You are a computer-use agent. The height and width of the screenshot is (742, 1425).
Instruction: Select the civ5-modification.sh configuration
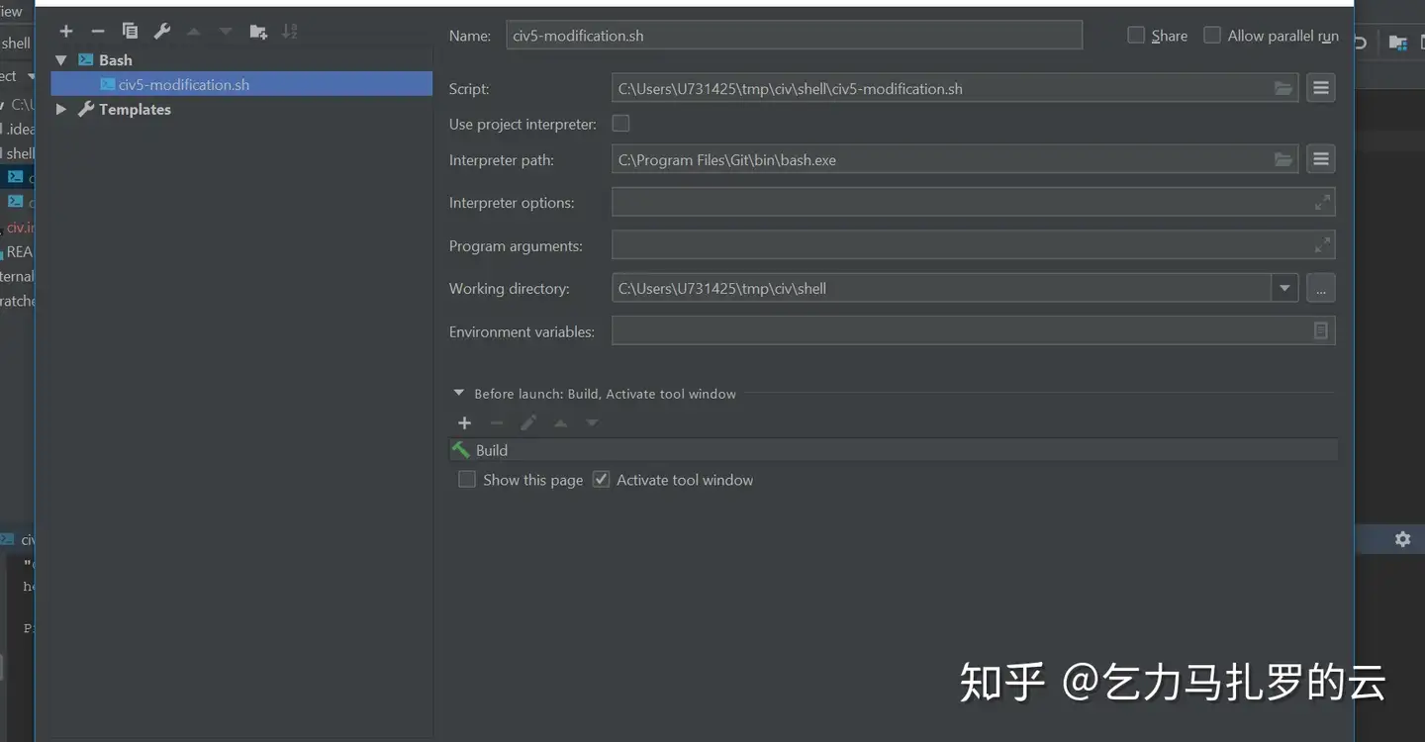tap(184, 84)
